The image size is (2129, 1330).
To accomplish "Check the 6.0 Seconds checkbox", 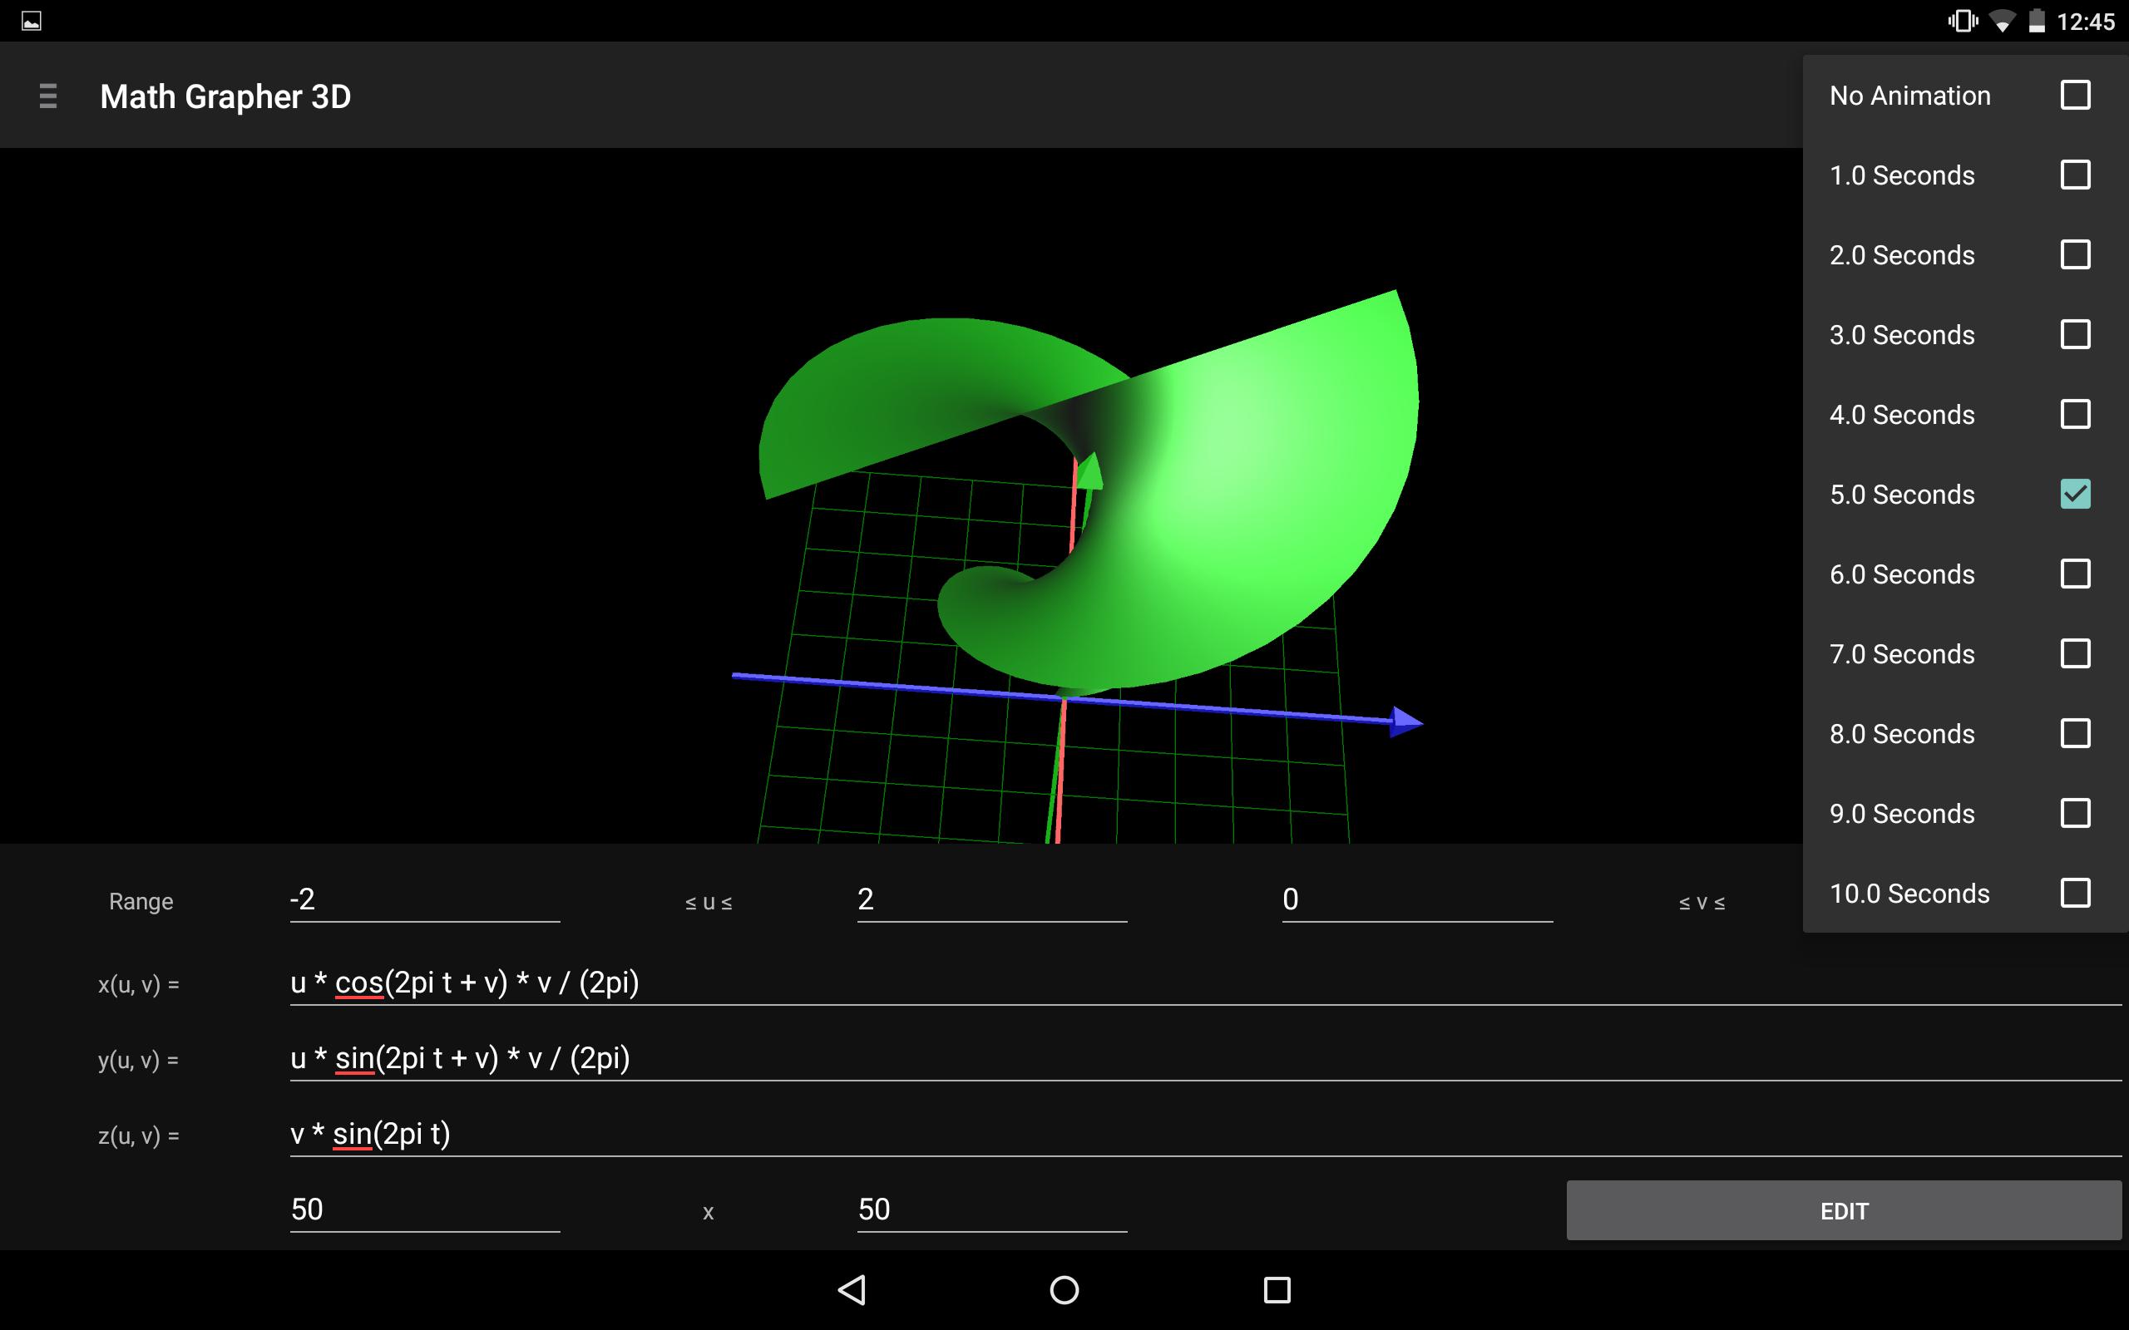I will point(2075,574).
